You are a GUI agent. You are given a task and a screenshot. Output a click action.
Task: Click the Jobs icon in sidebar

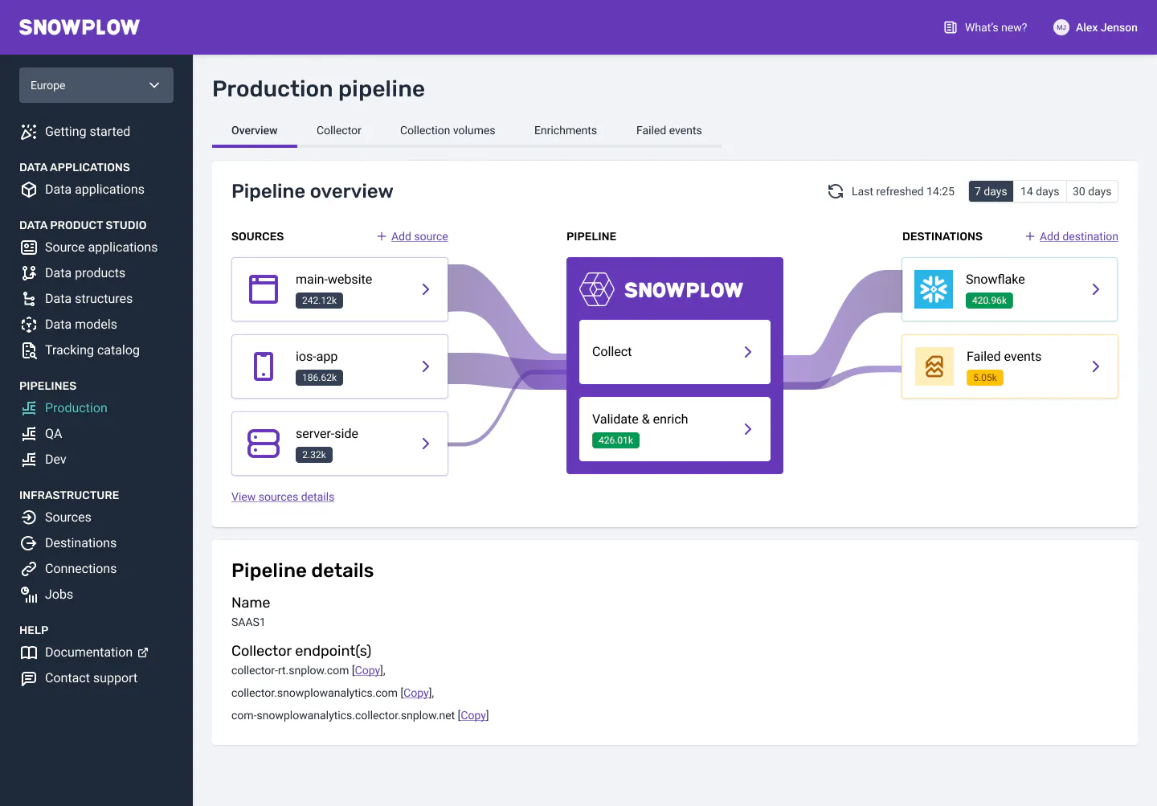click(29, 595)
